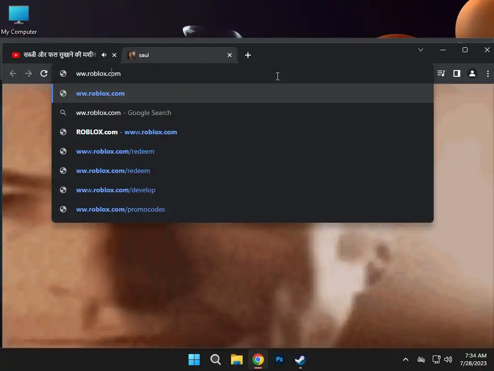Open network status tray icon
Screen dimensions: 494x371
(x=436, y=359)
